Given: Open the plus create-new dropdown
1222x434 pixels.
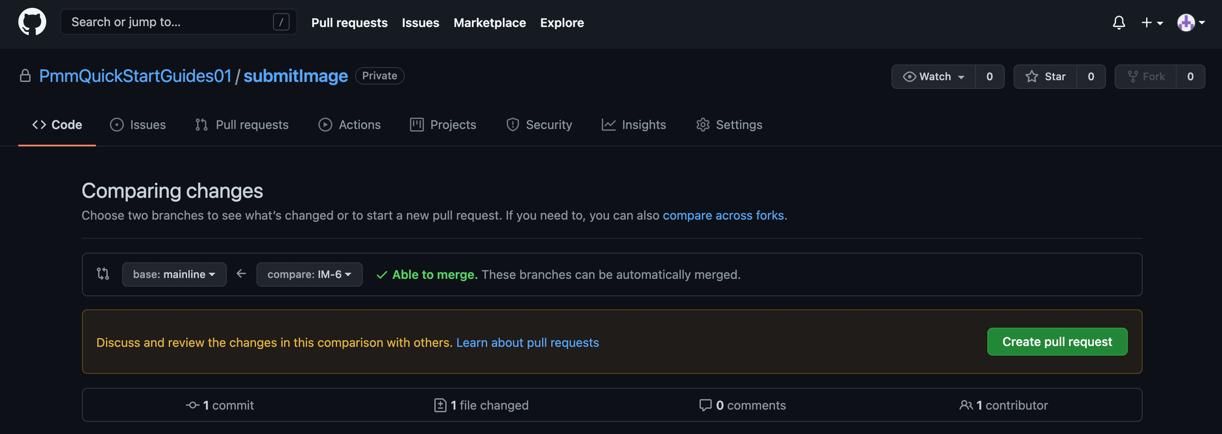Looking at the screenshot, I should tap(1151, 23).
